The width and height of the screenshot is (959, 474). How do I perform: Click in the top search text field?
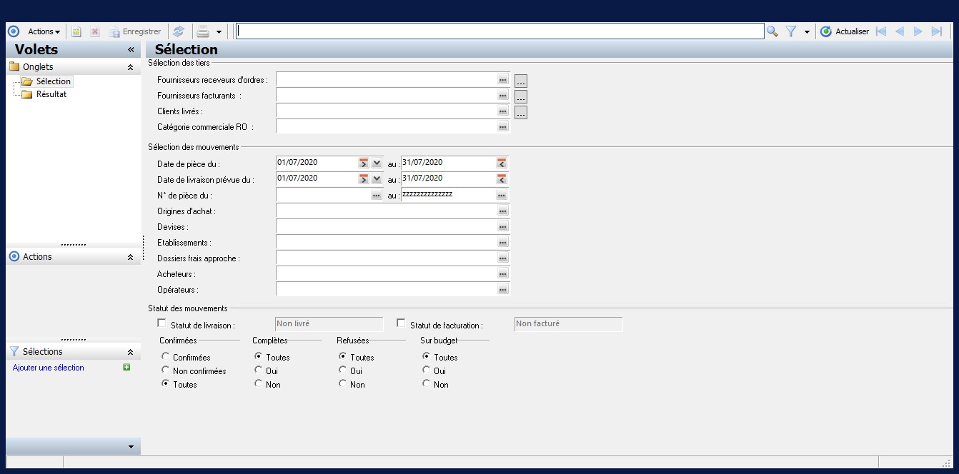(x=500, y=31)
